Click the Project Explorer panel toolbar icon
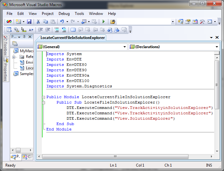Screen dimensions: 224x171 coord(15,44)
